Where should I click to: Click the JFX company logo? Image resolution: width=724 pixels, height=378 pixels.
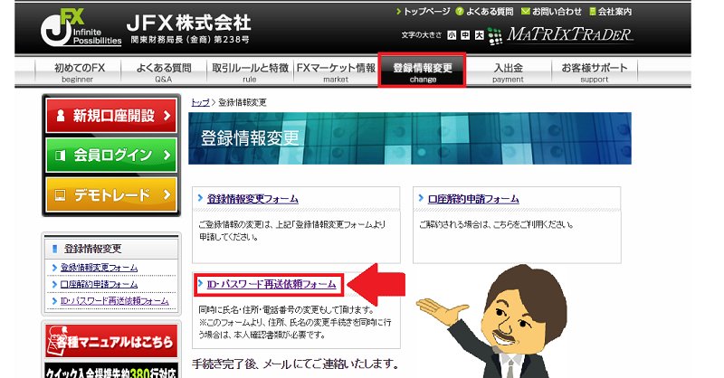pos(81,27)
